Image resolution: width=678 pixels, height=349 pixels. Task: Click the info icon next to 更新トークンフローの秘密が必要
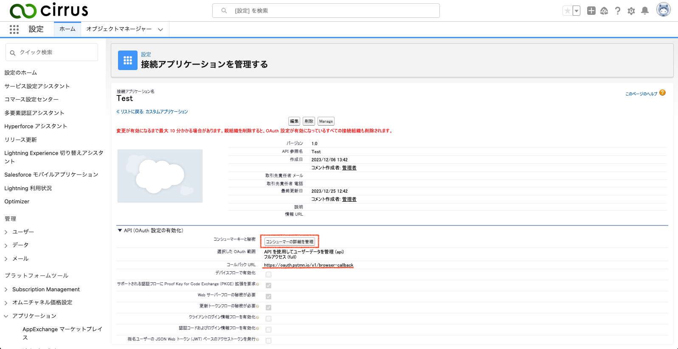click(257, 306)
